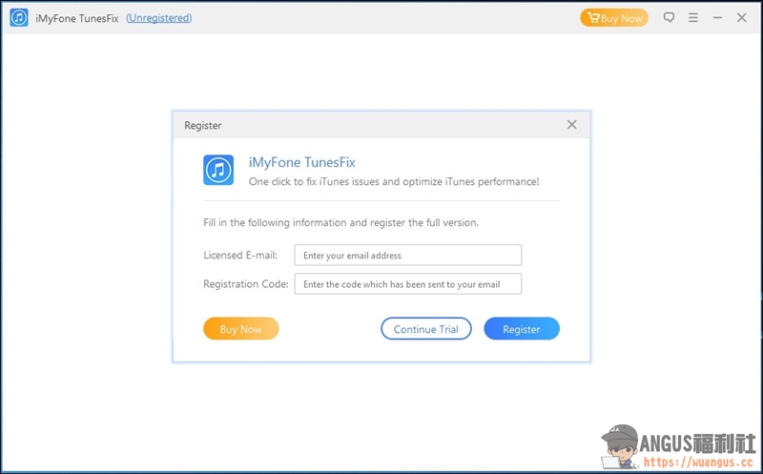Open the hamburger menu icon
This screenshot has width=763, height=474.
[x=693, y=18]
